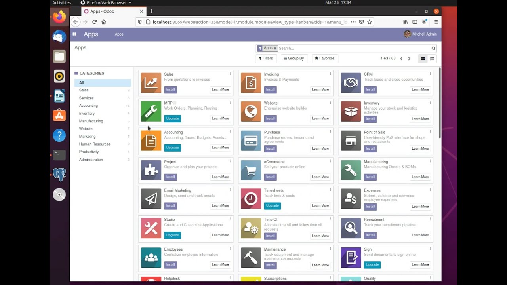Click the Apps menu item in navbar
The image size is (507, 285).
pos(119,34)
